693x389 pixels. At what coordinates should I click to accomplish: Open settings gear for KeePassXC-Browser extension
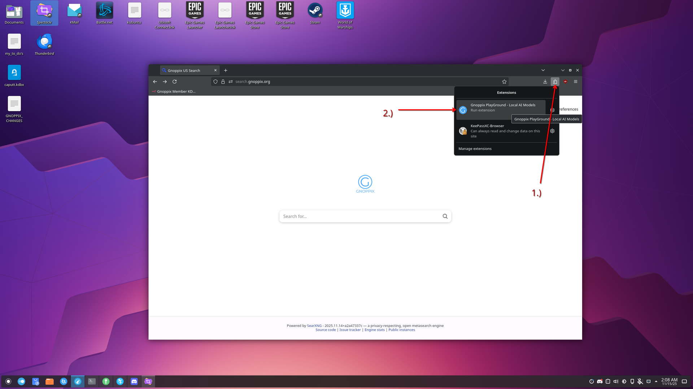click(x=552, y=131)
